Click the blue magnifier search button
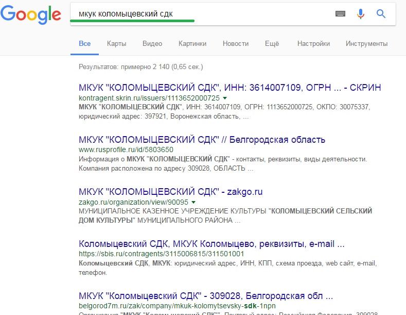 tap(381, 13)
